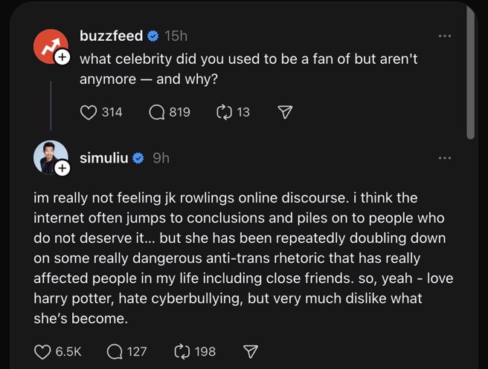Like the buzzfeed post
This screenshot has height=369, width=488.
pyautogui.click(x=89, y=112)
